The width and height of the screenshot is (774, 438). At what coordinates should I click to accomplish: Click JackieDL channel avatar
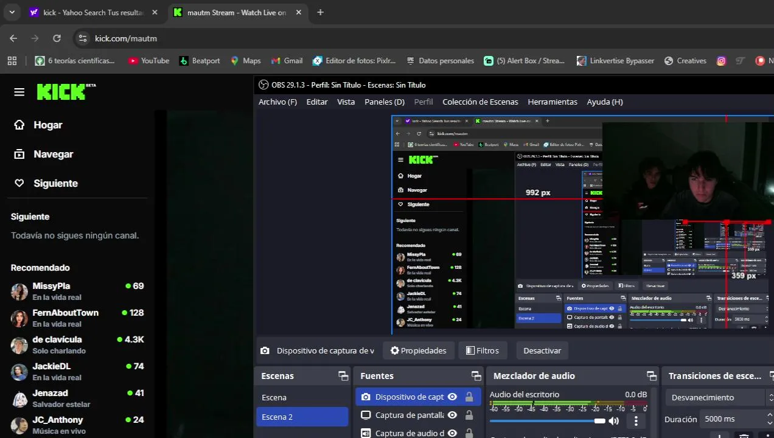click(19, 372)
